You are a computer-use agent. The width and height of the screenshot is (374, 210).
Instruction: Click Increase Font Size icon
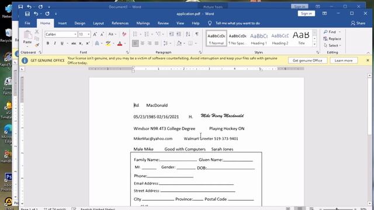coord(95,34)
